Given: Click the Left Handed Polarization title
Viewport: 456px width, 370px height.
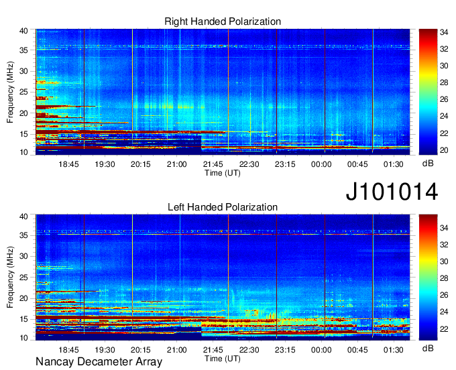Looking at the screenshot, I should point(223,207).
